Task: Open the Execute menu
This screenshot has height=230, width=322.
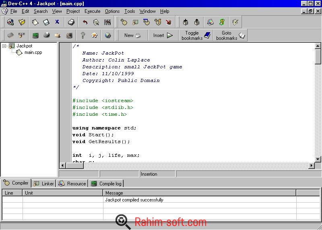Action: [93, 11]
